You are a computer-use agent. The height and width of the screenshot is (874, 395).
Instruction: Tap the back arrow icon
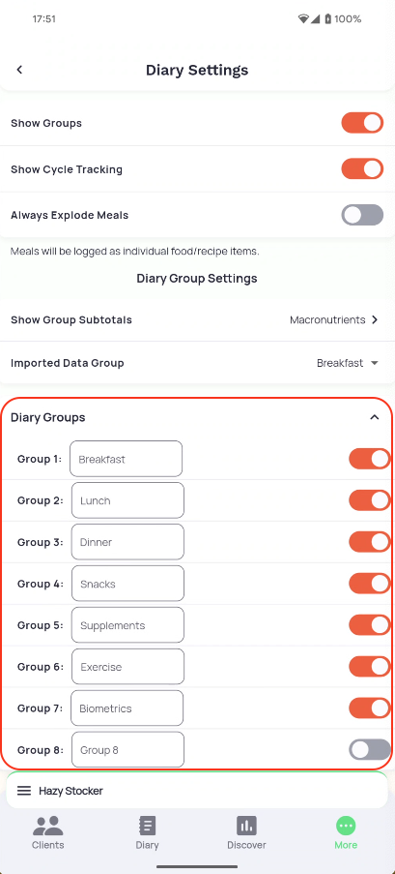(x=19, y=70)
